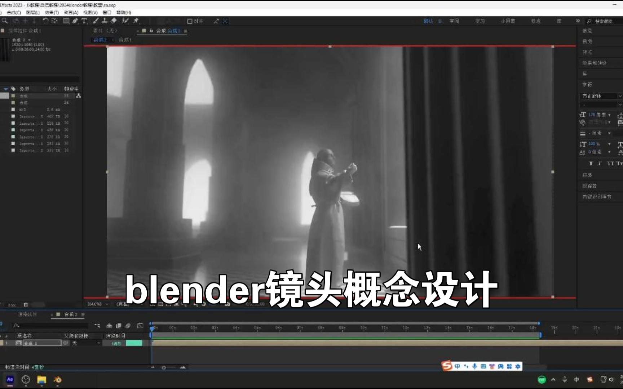The image size is (623, 389).
Task: Open the 内容识别填充 panel
Action: 597,197
